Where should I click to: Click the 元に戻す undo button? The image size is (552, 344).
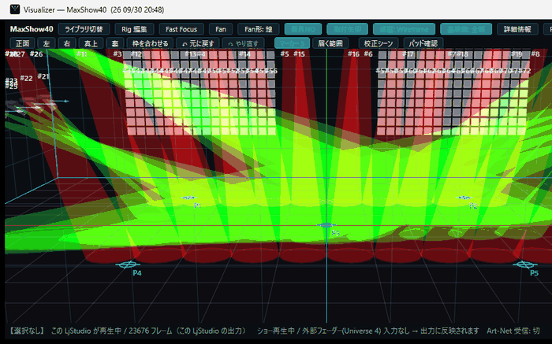(198, 43)
